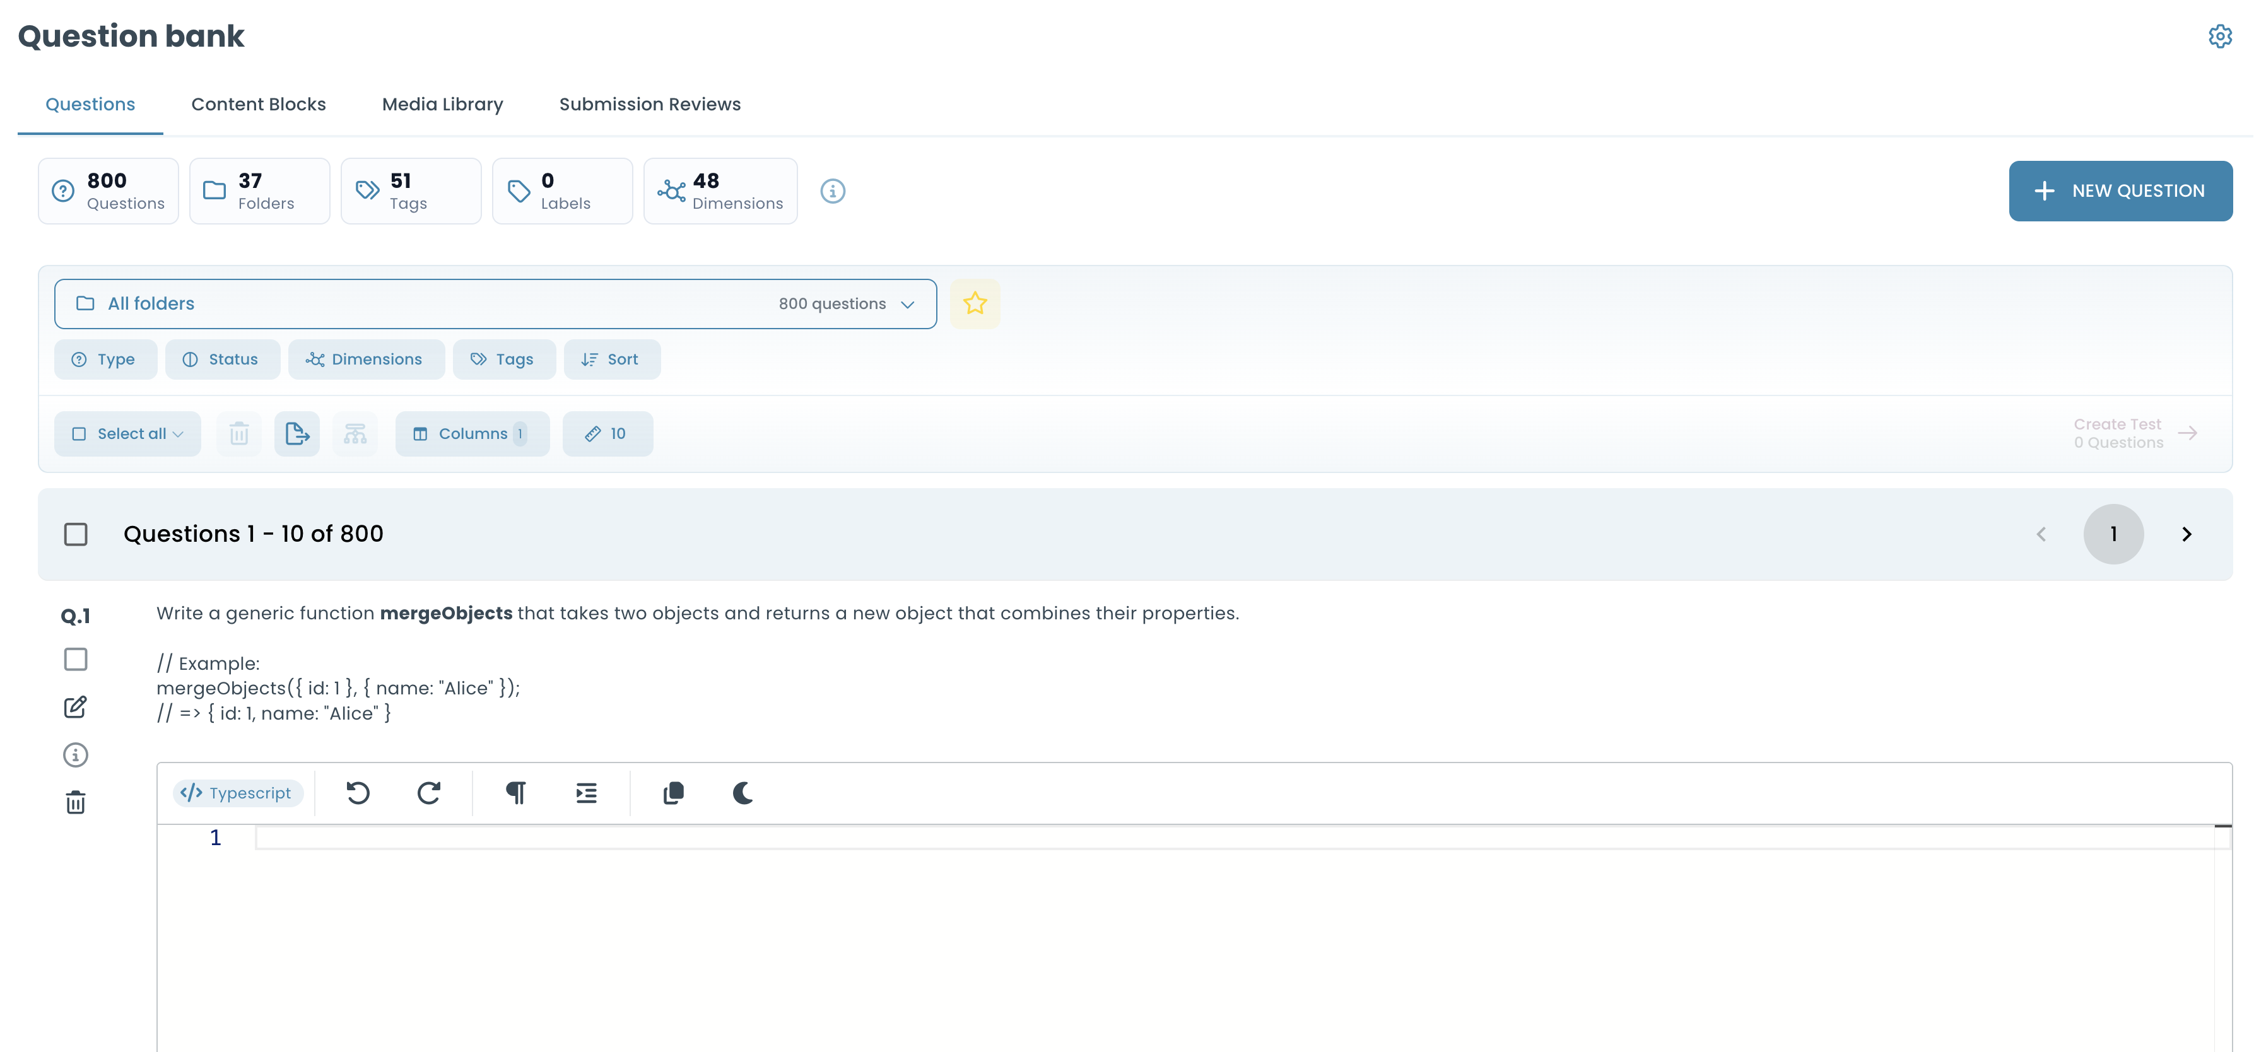Open the 37 Folders stat card
The image size is (2266, 1052).
coord(259,191)
